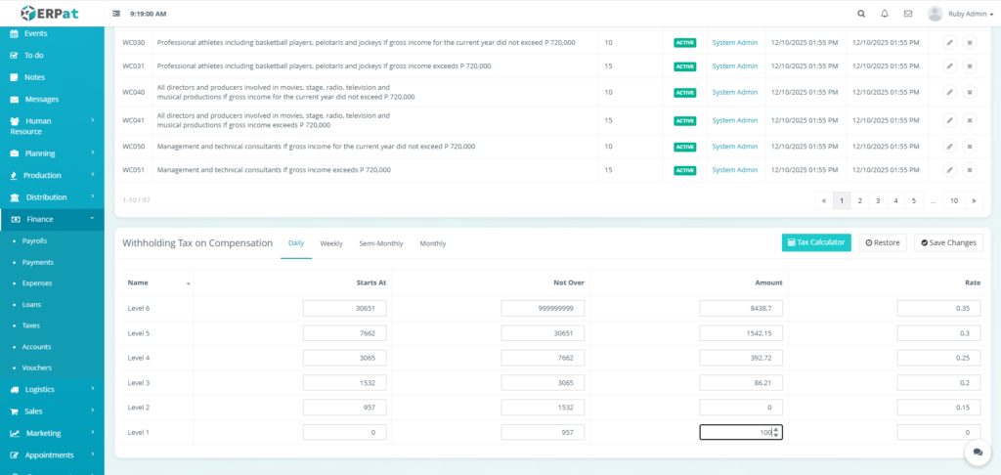The width and height of the screenshot is (1001, 475).
Task: Click the search icon in top bar
Action: point(860,14)
